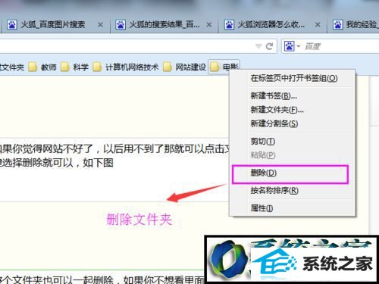Click the 教师 bookmark folder icon

click(x=33, y=67)
